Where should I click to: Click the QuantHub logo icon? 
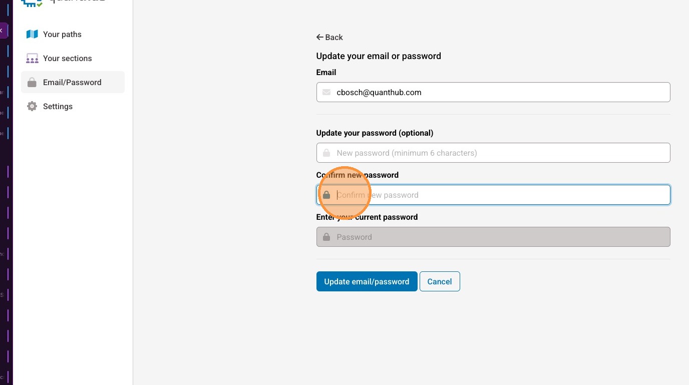[x=32, y=3]
